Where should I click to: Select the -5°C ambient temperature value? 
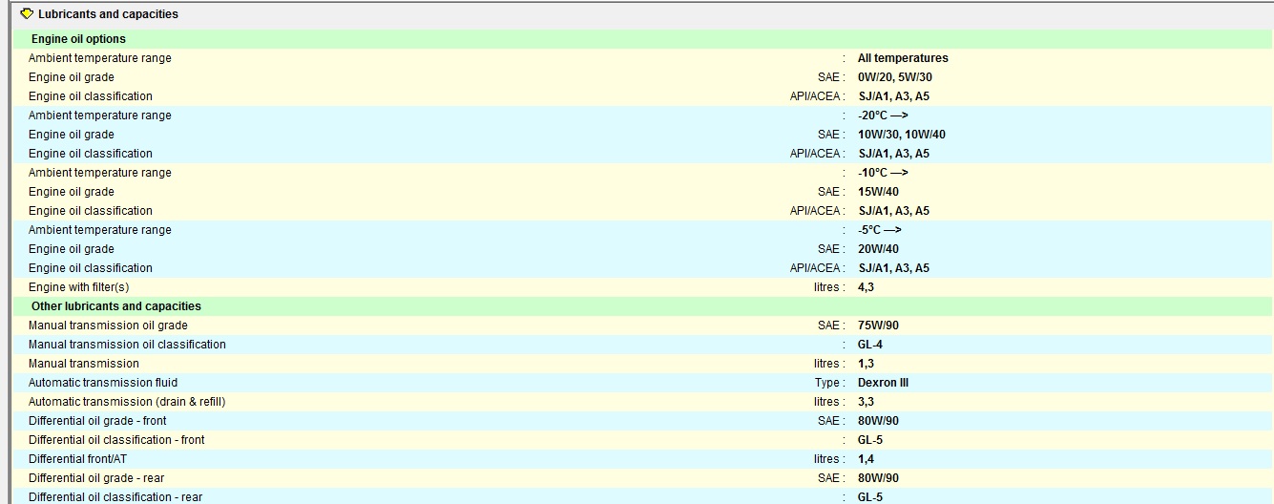879,230
